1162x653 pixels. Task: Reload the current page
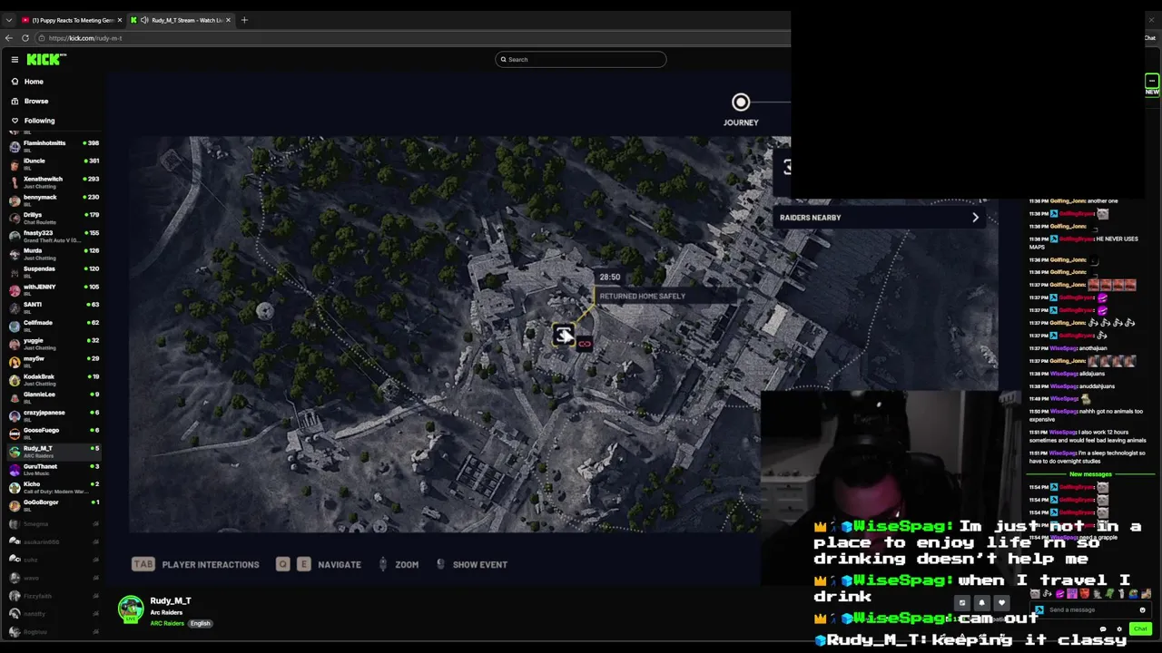coord(25,38)
